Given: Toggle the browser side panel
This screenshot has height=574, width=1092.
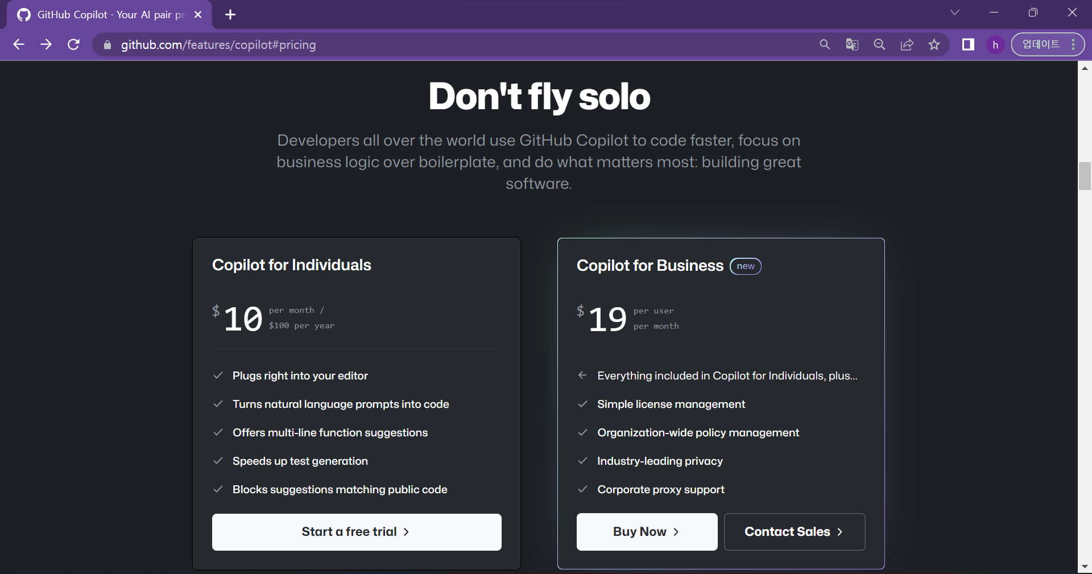Looking at the screenshot, I should 968,44.
